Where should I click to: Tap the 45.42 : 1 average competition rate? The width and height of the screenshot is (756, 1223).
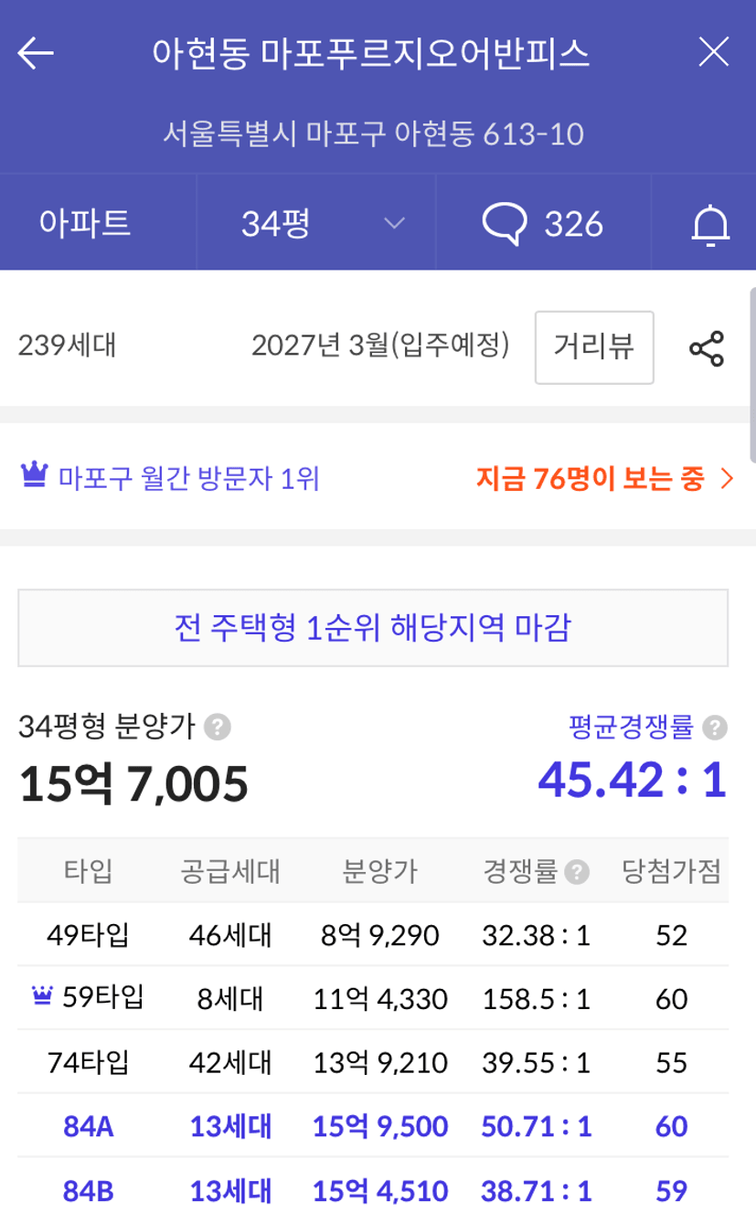click(x=632, y=780)
